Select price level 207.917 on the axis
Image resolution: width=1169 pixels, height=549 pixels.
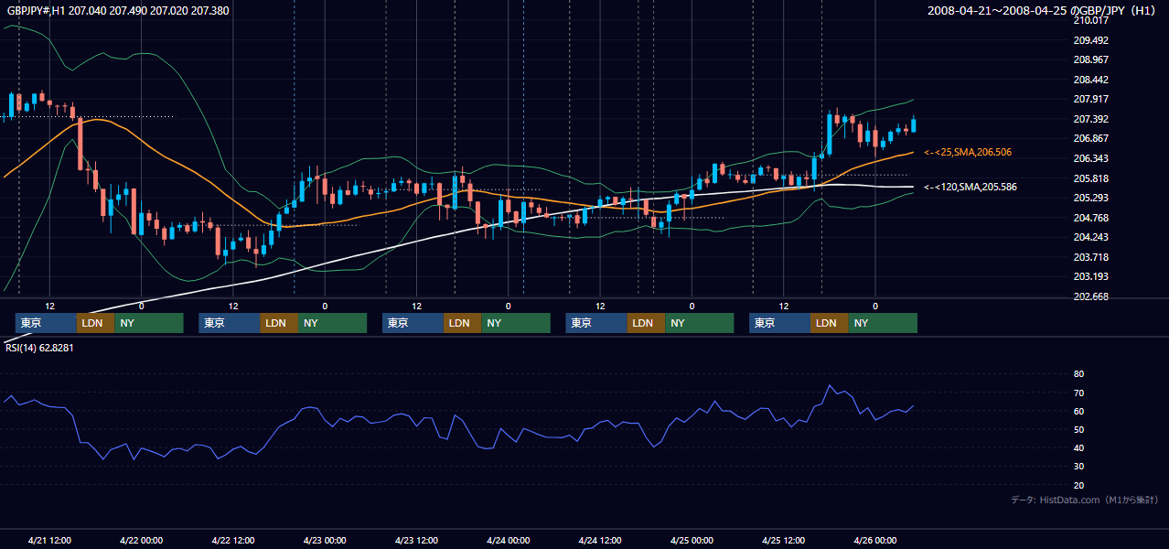pyautogui.click(x=1090, y=99)
